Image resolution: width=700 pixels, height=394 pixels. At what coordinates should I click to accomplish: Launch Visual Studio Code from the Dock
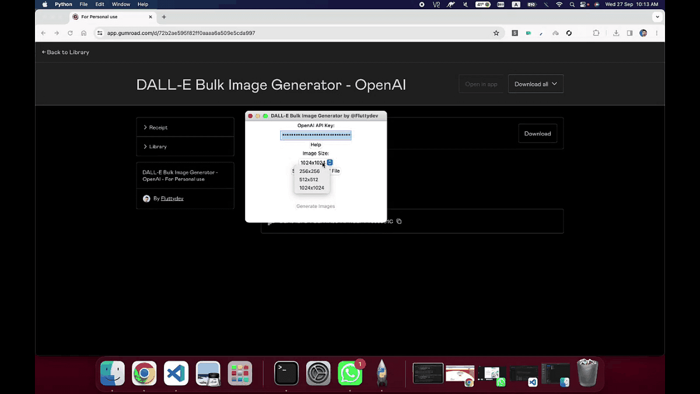(176, 373)
